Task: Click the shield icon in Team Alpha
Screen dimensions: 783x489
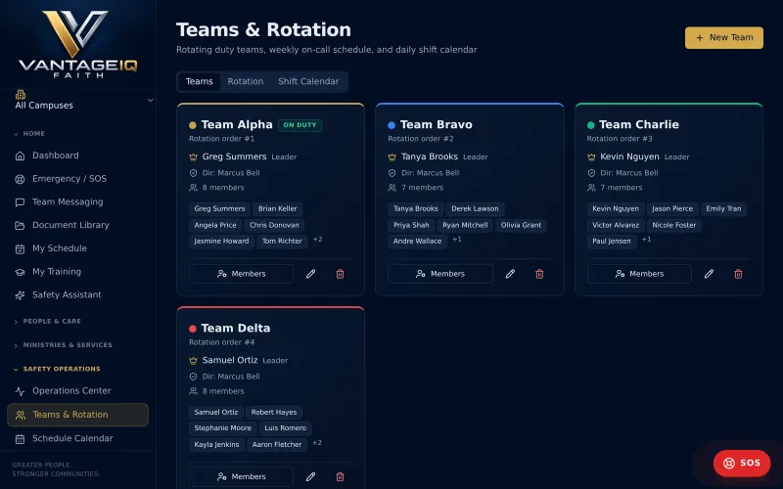Action: tap(193, 173)
